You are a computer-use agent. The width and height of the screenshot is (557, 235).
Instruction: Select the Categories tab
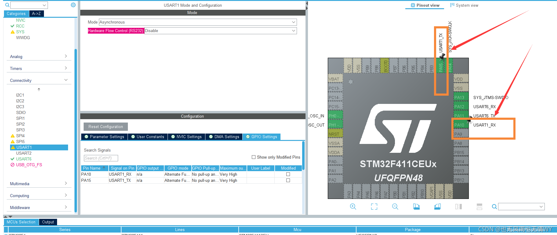[x=16, y=13]
